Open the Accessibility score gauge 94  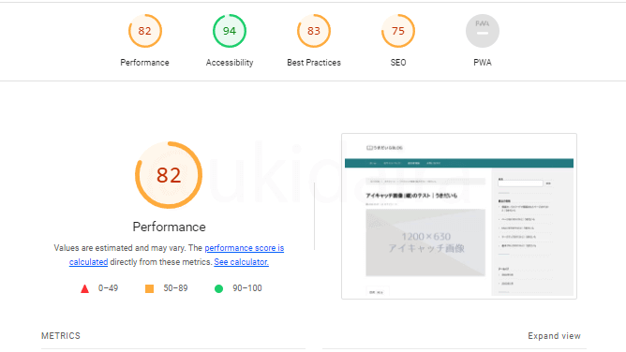click(230, 31)
